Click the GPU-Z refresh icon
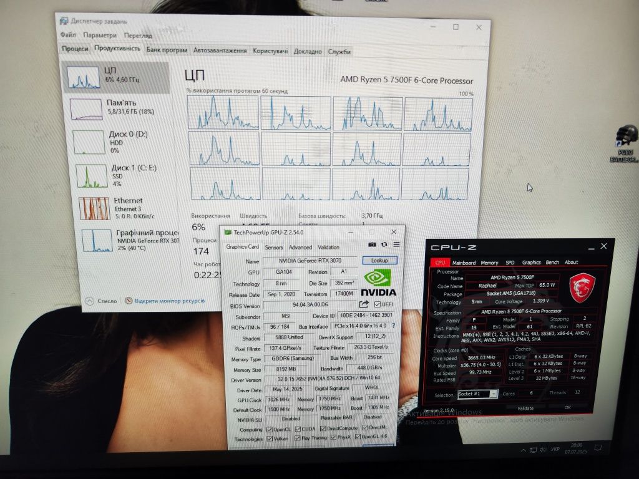Viewport: 639px width, 479px height. pos(384,244)
